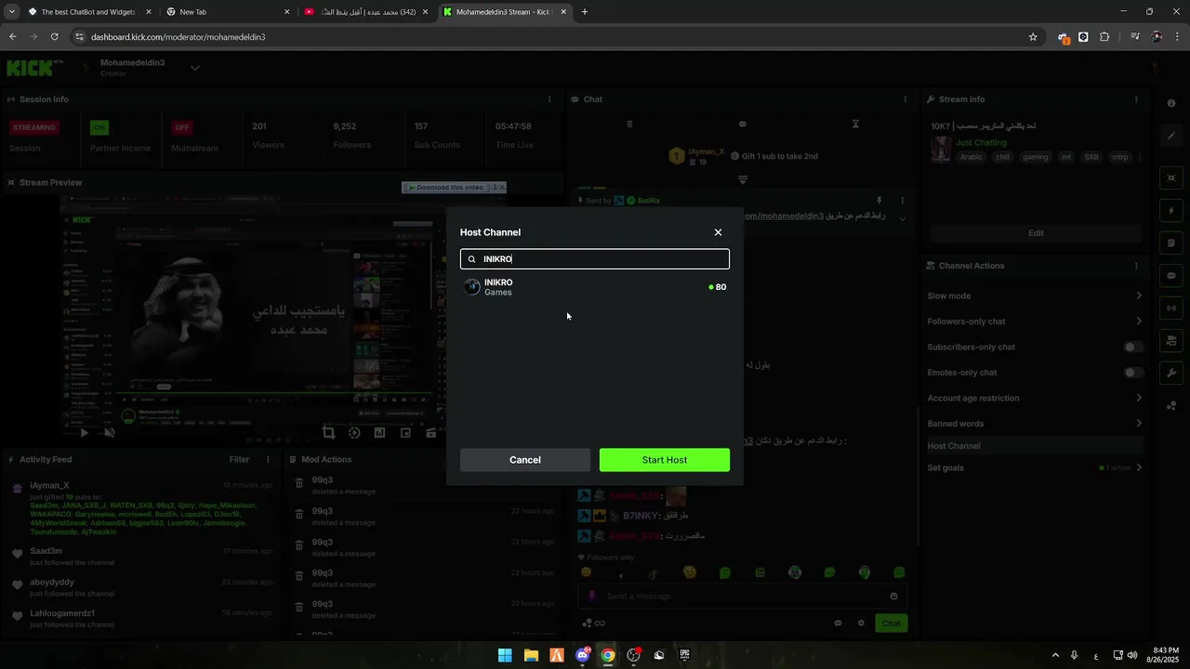Open Stream info options menu
The width and height of the screenshot is (1190, 669).
pyautogui.click(x=1135, y=99)
